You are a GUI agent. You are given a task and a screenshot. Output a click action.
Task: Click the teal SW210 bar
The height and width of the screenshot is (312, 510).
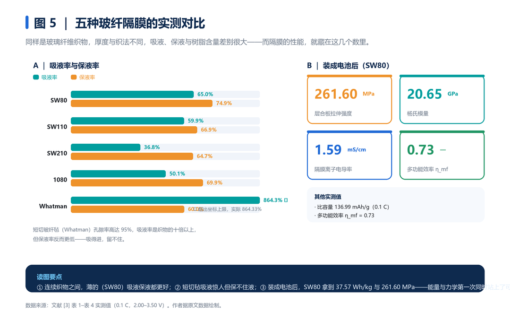pos(105,147)
